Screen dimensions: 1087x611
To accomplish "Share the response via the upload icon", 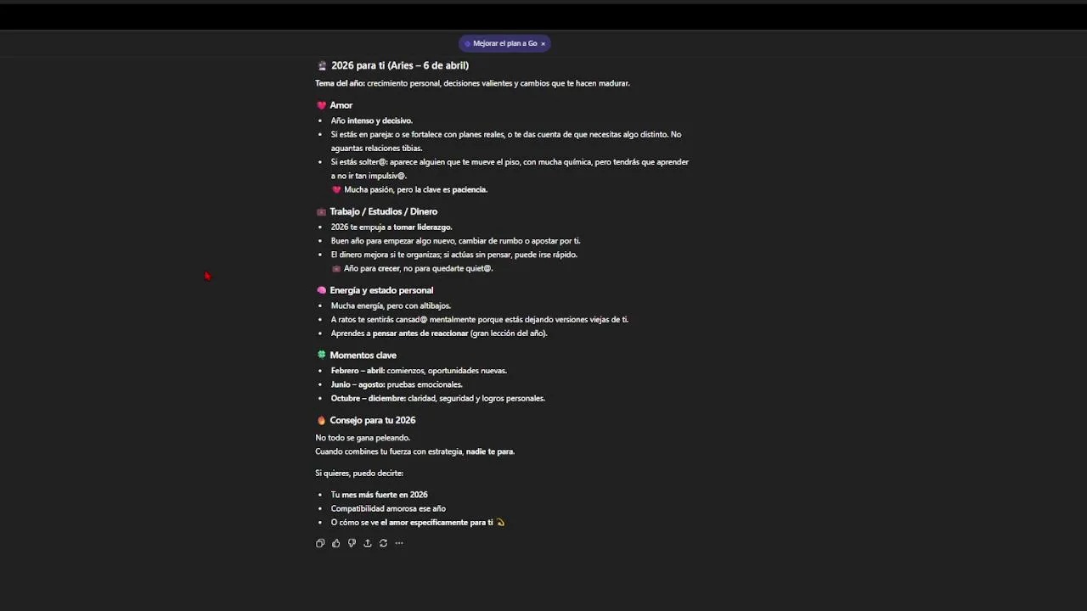I will click(x=368, y=543).
